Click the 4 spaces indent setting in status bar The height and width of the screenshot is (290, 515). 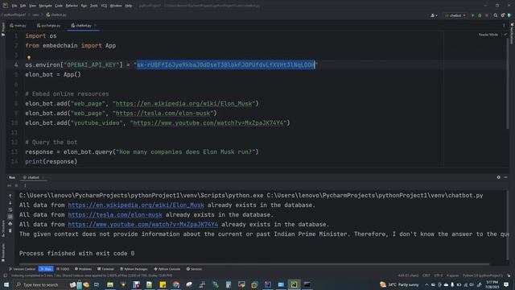[452, 275]
